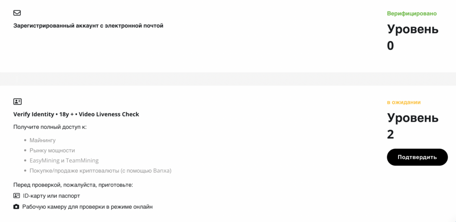Viewport: 456px width, 222px height.
Task: Click the orange в ожидании status label
Action: [x=403, y=102]
